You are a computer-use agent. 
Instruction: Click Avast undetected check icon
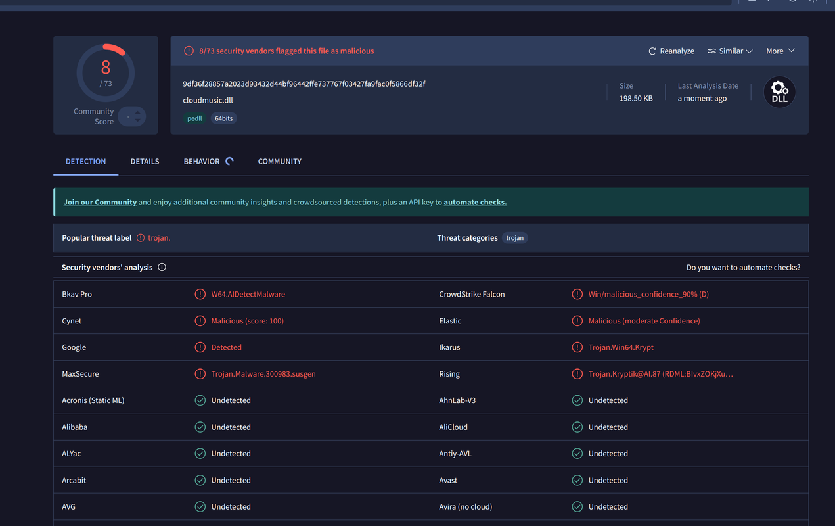pyautogui.click(x=577, y=481)
